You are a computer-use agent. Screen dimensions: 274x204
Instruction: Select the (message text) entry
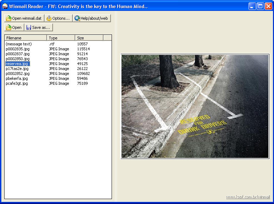19,44
